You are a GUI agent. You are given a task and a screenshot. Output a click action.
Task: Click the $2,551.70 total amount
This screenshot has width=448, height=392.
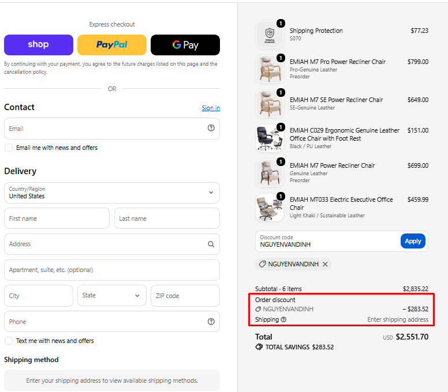pyautogui.click(x=412, y=337)
